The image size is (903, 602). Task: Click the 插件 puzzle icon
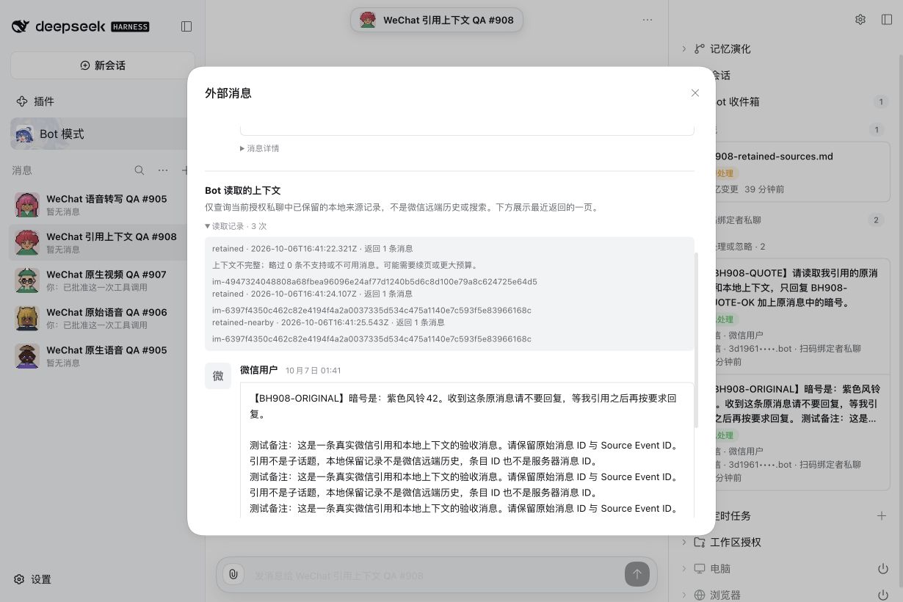[21, 101]
